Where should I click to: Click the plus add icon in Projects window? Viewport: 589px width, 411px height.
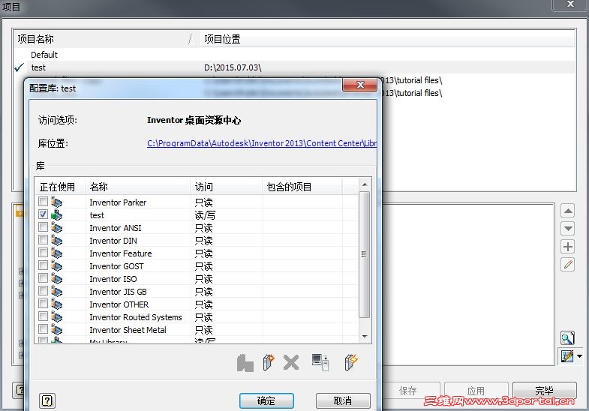coord(568,247)
